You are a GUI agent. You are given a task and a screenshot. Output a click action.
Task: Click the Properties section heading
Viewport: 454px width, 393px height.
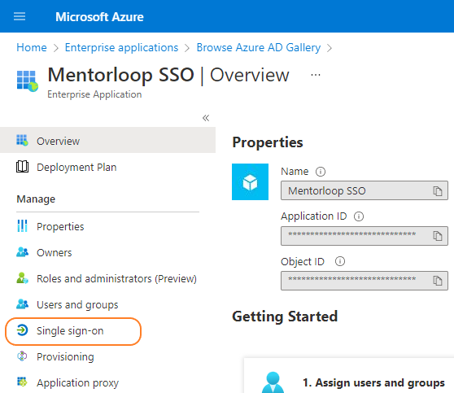(268, 142)
